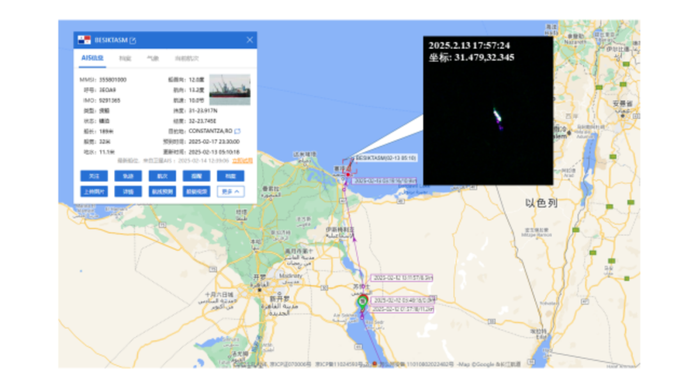Image resolution: width=691 pixels, height=389 pixels.
Task: Click the 新开罗 city label on map
Action: 279,299
